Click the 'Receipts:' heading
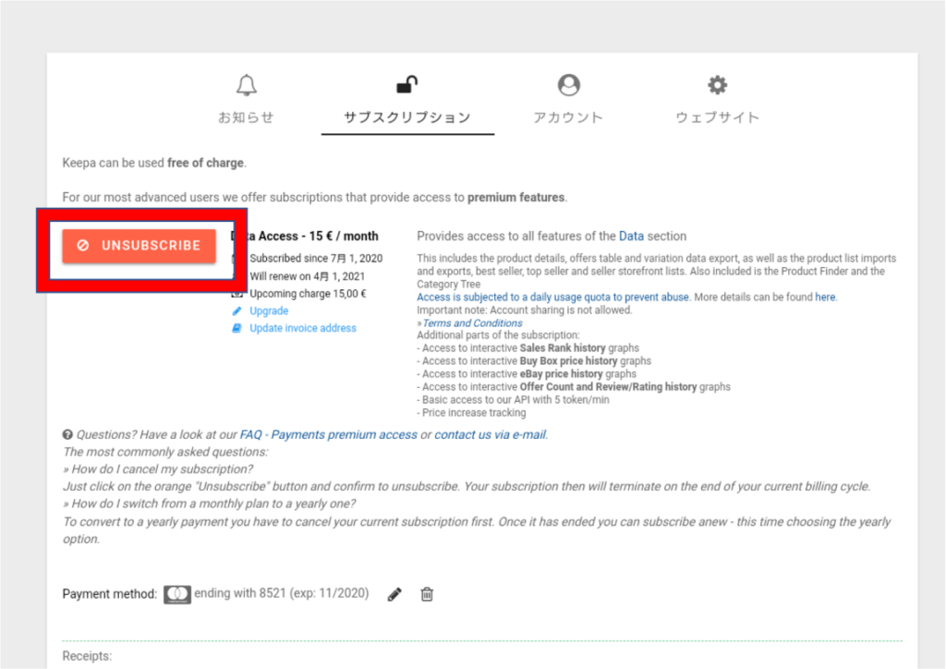This screenshot has height=669, width=946. click(87, 656)
